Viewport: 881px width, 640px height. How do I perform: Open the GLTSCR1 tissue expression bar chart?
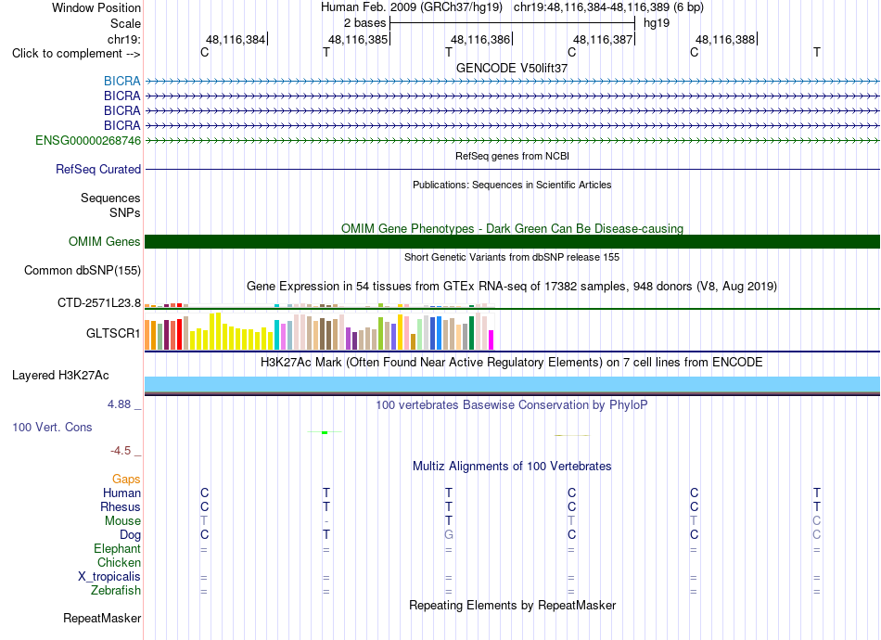point(319,331)
